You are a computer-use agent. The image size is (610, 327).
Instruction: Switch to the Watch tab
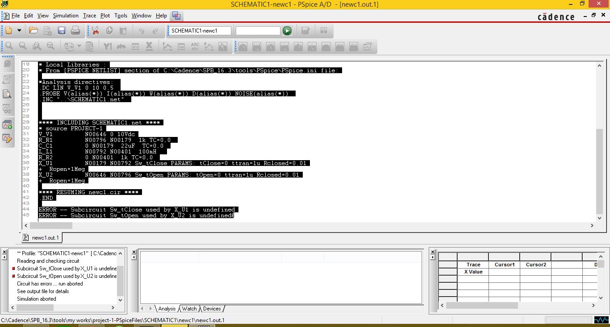pos(189,309)
